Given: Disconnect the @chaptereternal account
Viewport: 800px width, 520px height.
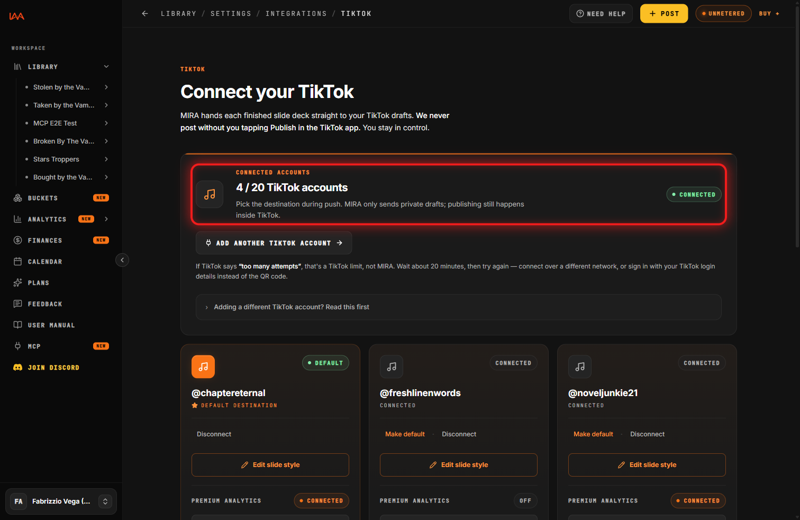Looking at the screenshot, I should [214, 434].
